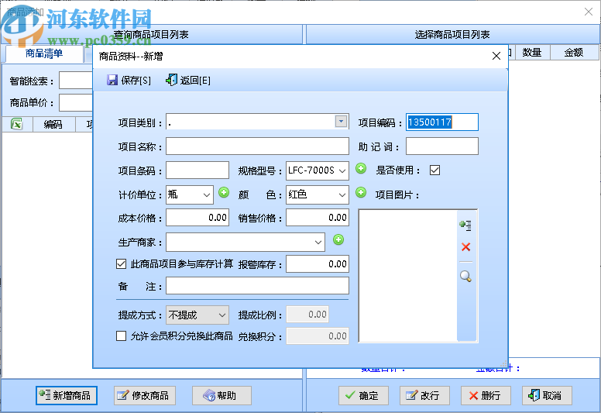
Task: Click the 编码 column header
Action: pyautogui.click(x=53, y=124)
